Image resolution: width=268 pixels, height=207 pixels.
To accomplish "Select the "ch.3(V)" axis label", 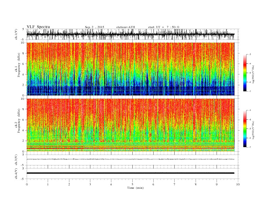I will (16, 160).
